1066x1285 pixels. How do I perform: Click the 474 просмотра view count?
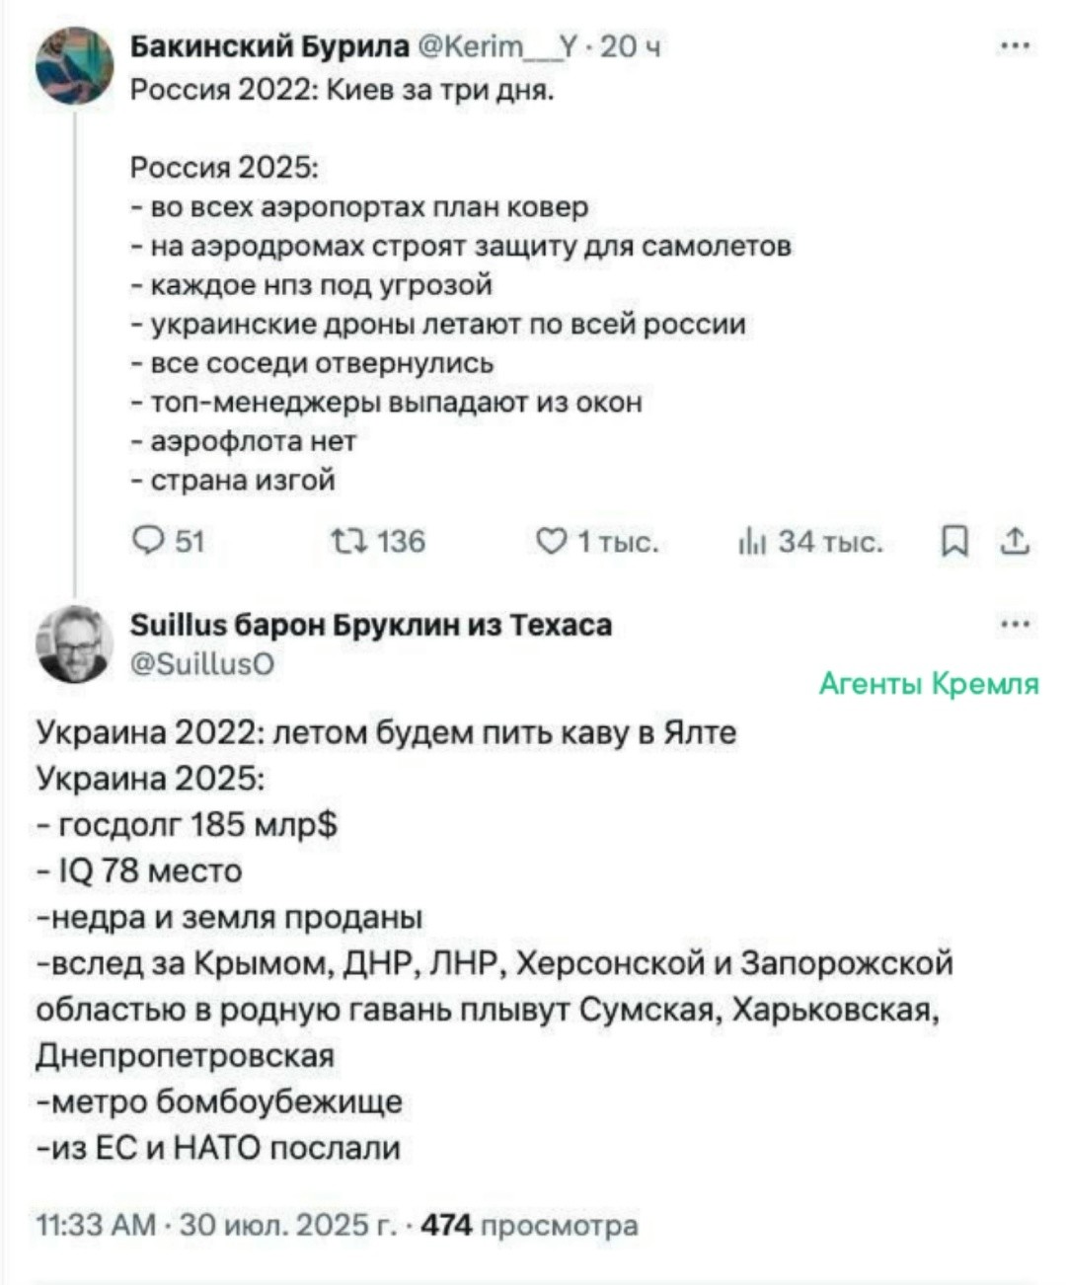(530, 1225)
